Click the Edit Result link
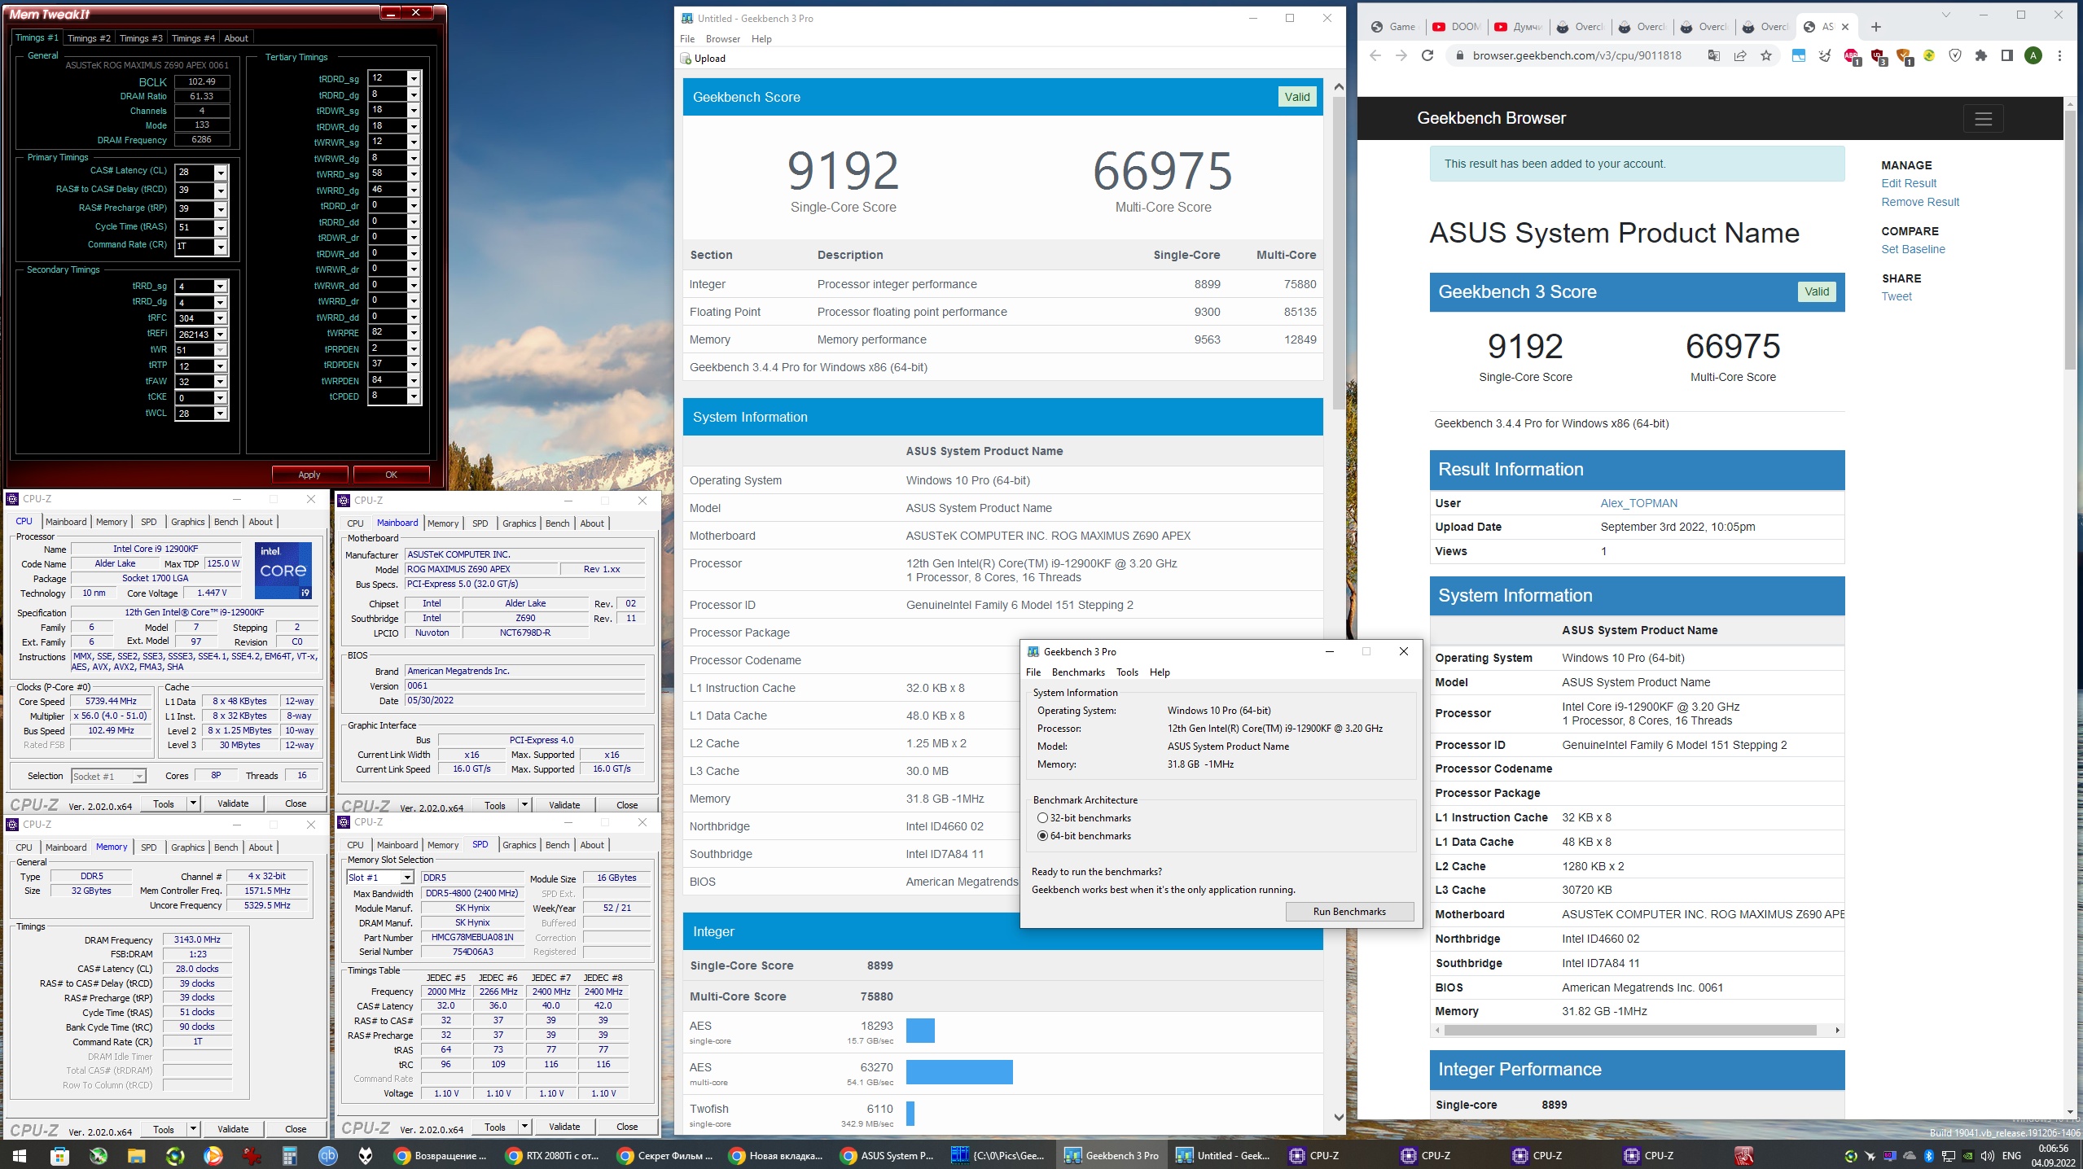The width and height of the screenshot is (2083, 1169). point(1909,184)
